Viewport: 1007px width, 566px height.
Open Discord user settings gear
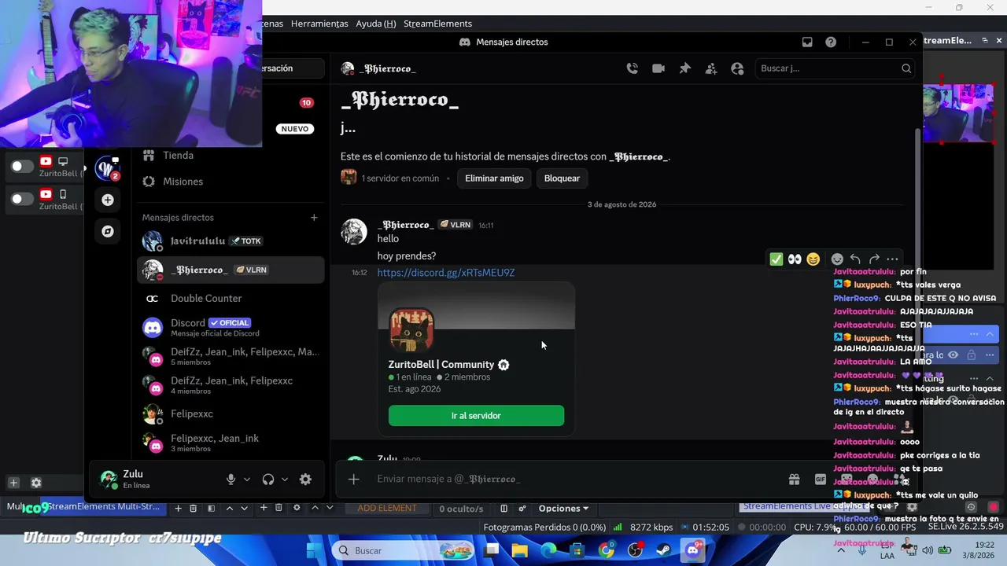click(305, 479)
